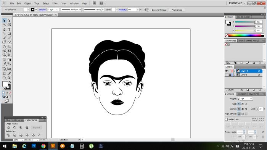Enable the Dashed Line checkbox

[x=226, y=119]
